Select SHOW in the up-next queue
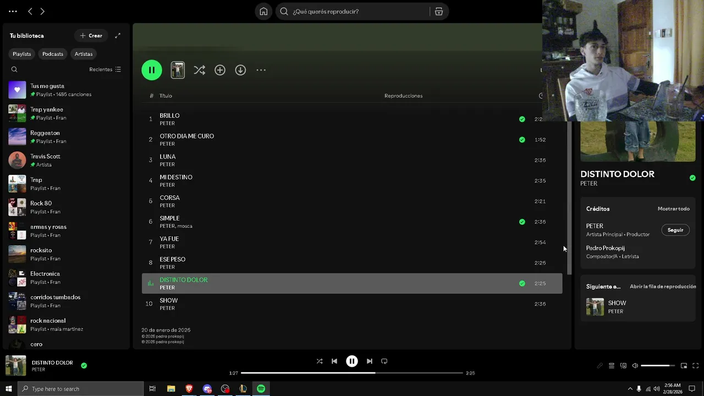This screenshot has height=396, width=704. coord(638,307)
